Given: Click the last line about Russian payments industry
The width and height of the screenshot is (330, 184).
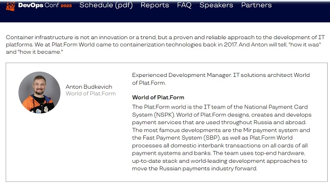Looking at the screenshot, I should click(x=194, y=168).
